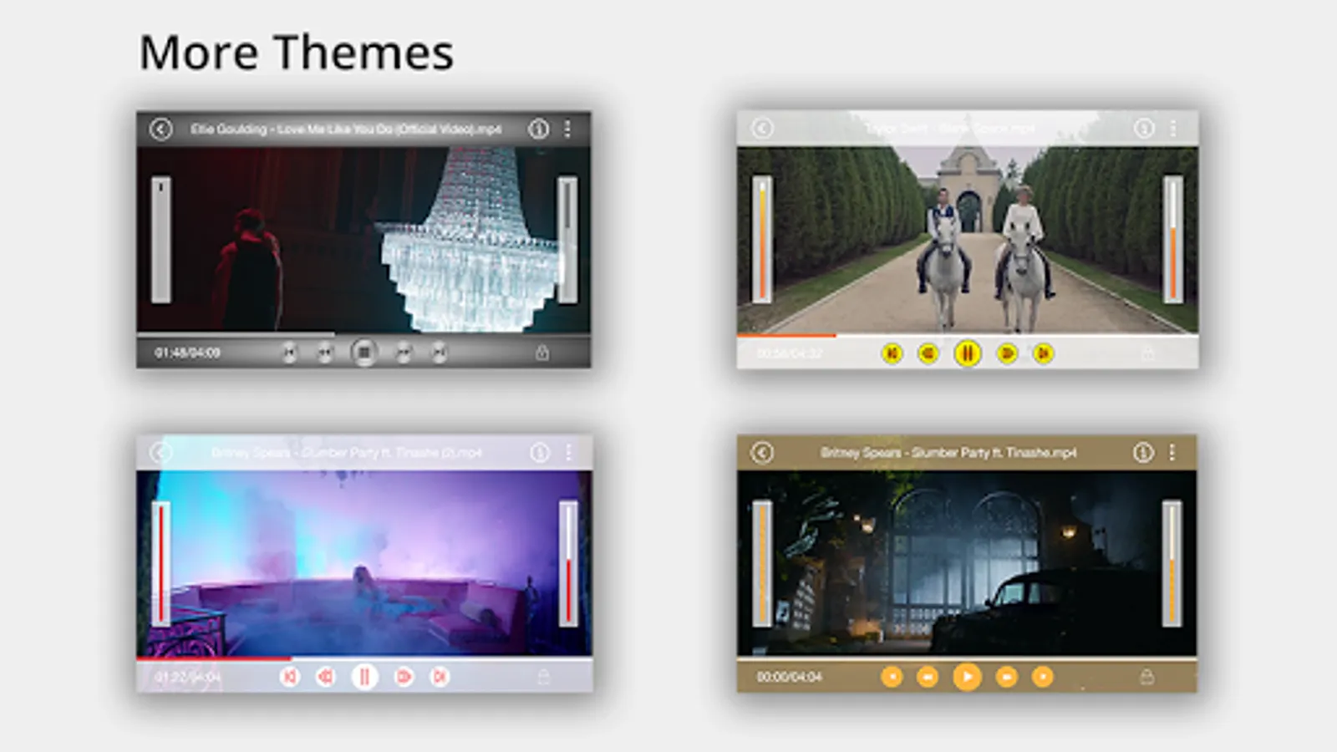Click the gold rewind button
This screenshot has height=752, width=1337.
click(928, 676)
